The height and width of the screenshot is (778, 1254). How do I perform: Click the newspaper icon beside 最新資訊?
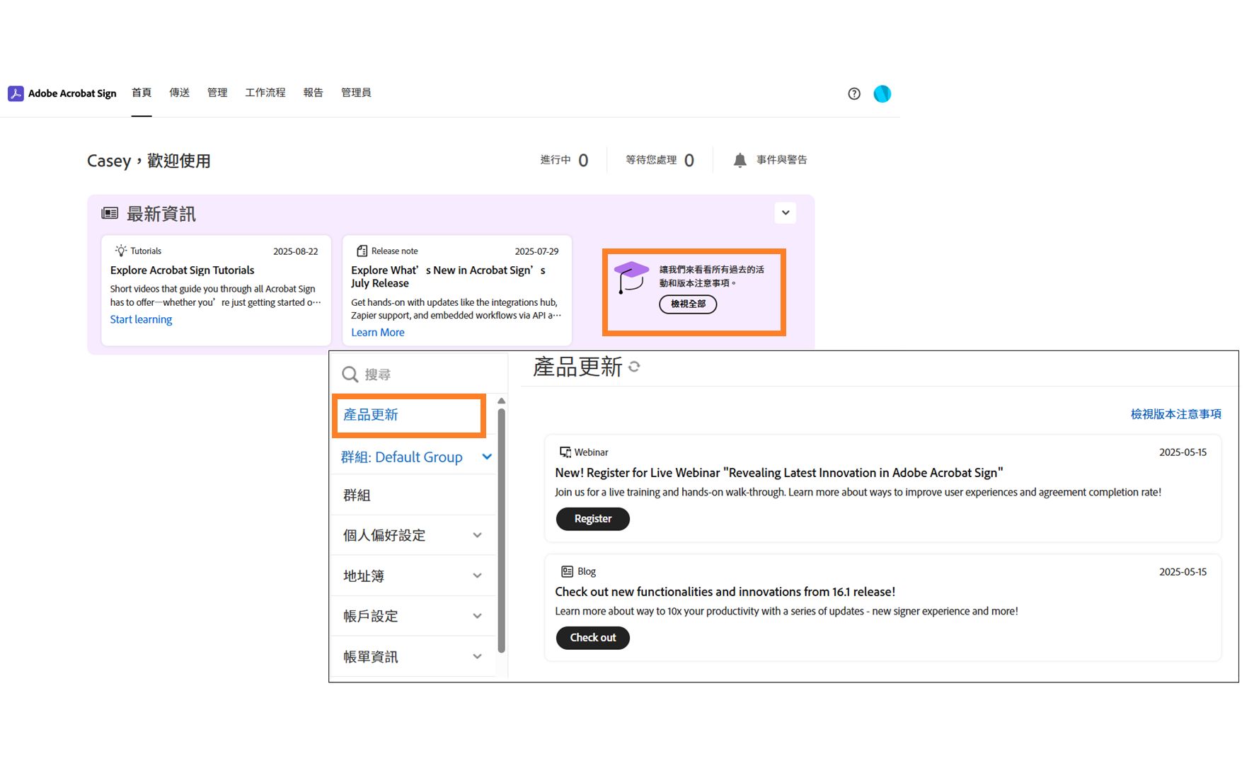pyautogui.click(x=110, y=213)
